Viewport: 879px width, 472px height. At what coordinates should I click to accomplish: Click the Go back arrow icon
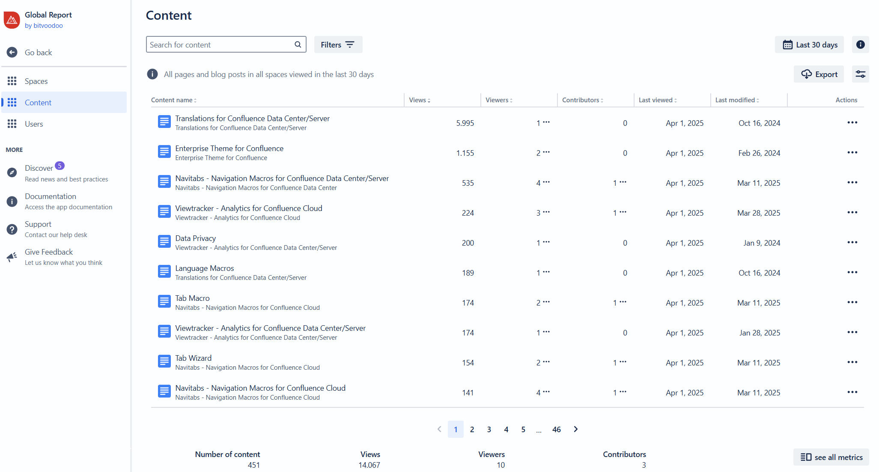(12, 52)
